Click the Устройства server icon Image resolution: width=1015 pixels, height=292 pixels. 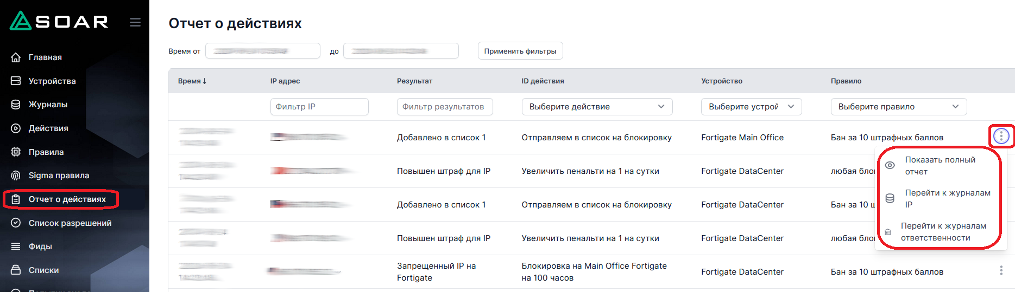(16, 81)
